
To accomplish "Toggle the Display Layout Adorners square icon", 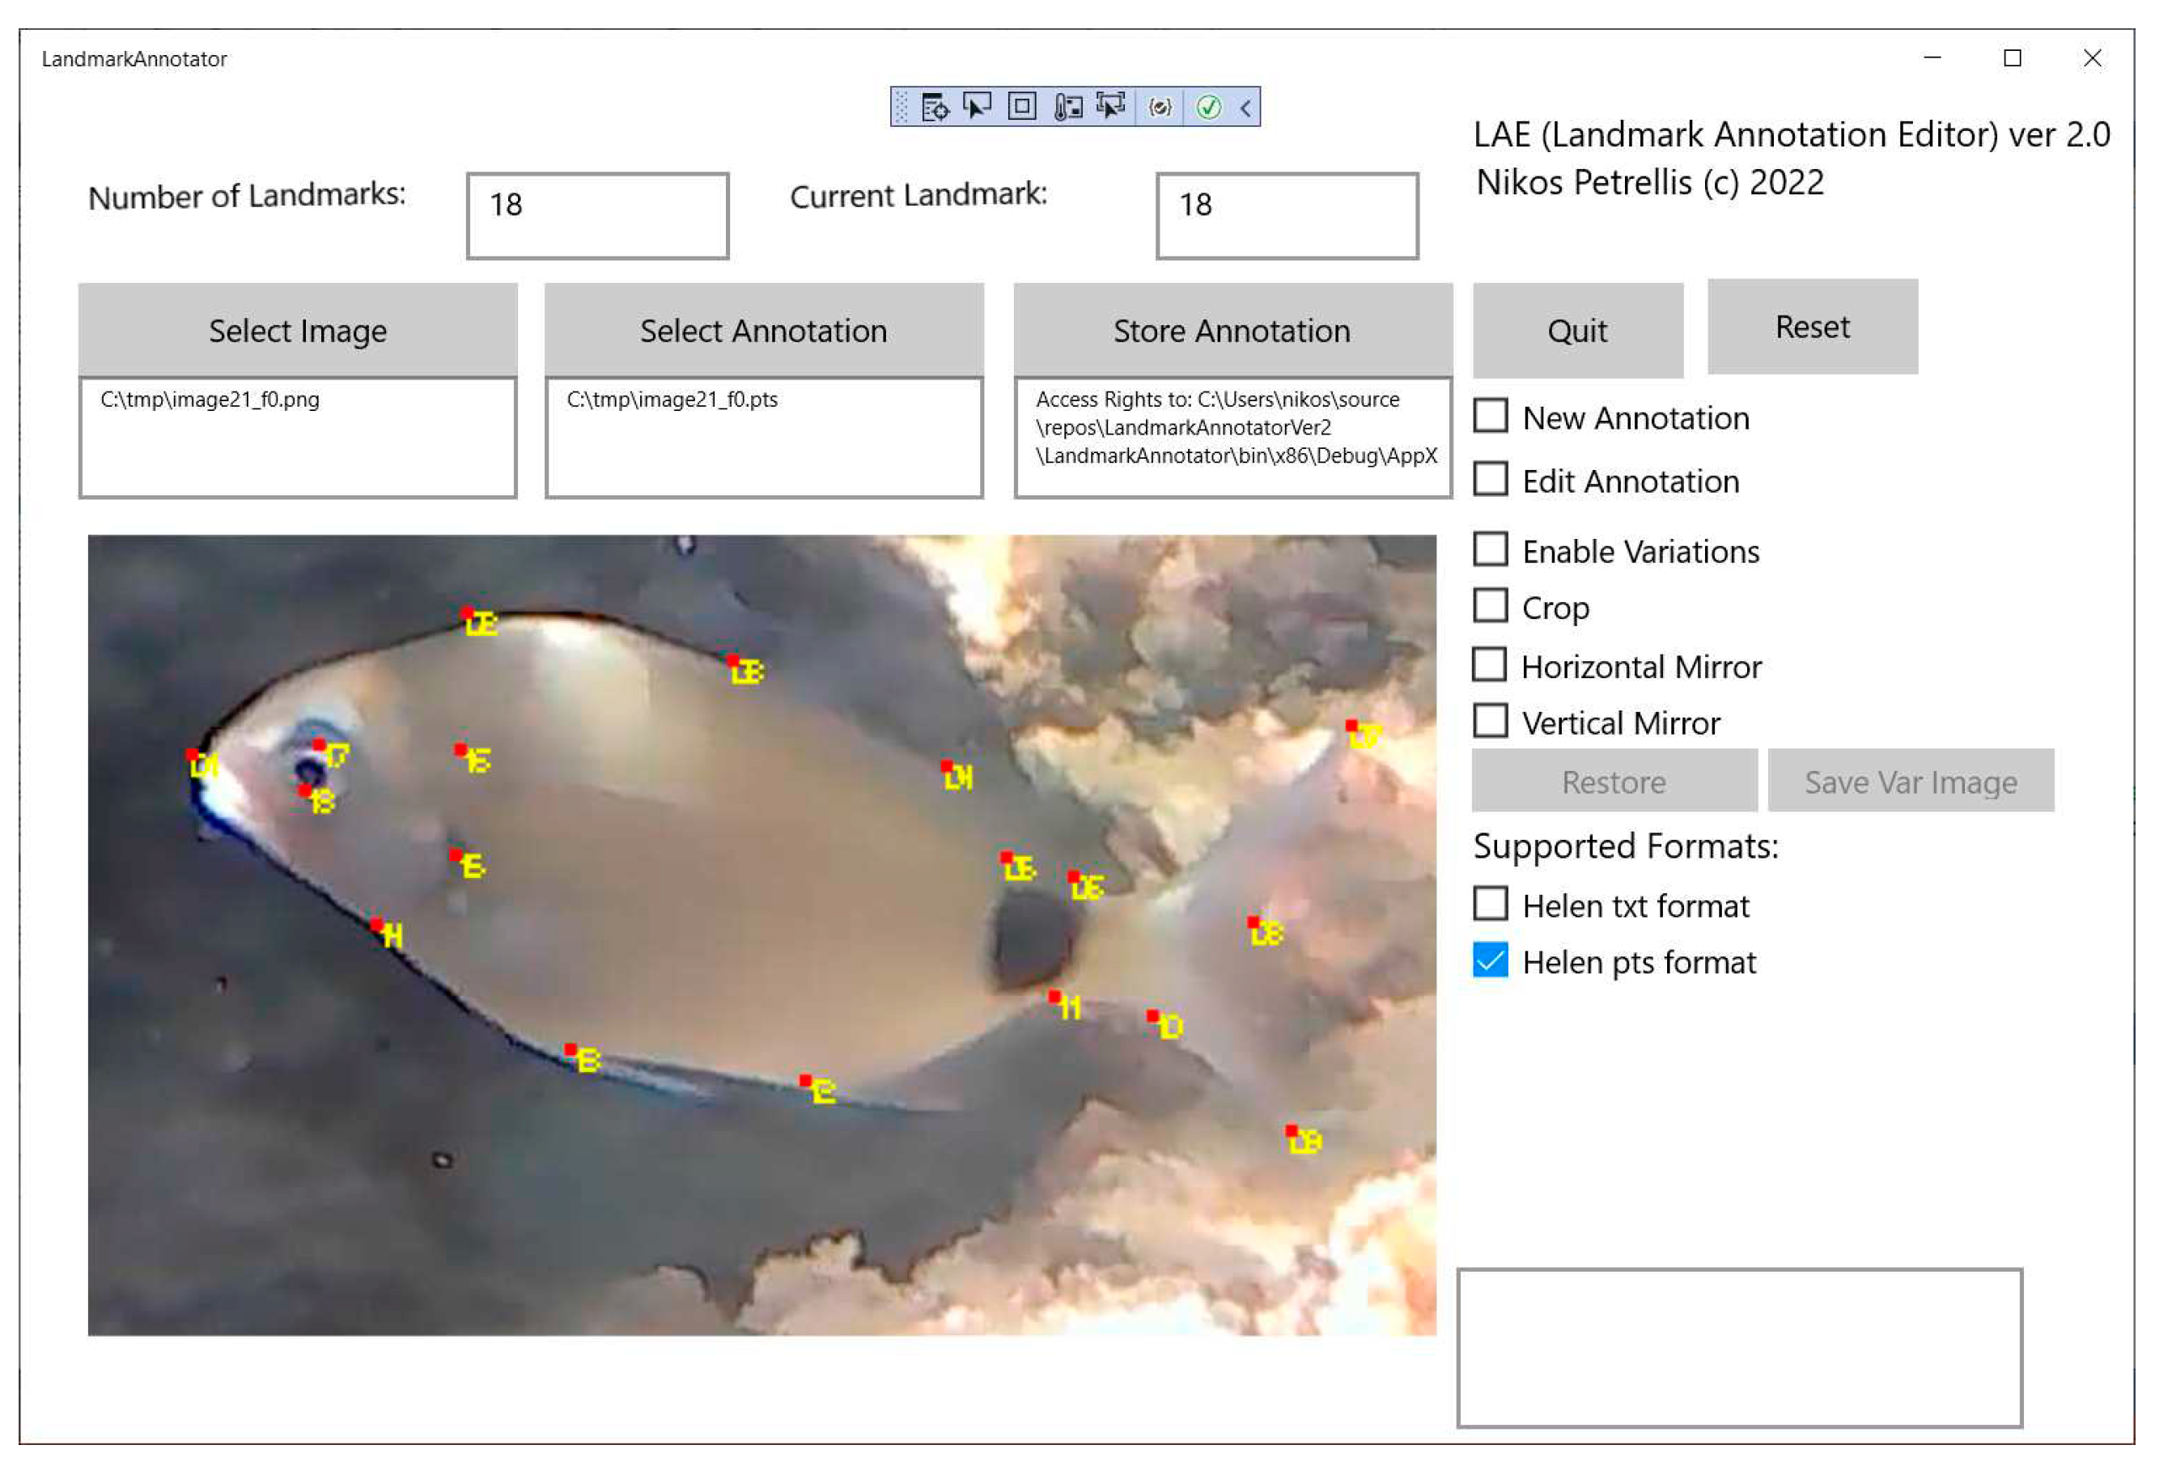I will pyautogui.click(x=1022, y=107).
